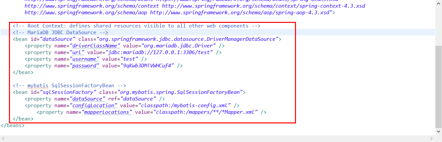The width and height of the screenshot is (442, 142).
Task: Click the 'spring-aop-4.3.xsd' schema URL
Action: 241,13
